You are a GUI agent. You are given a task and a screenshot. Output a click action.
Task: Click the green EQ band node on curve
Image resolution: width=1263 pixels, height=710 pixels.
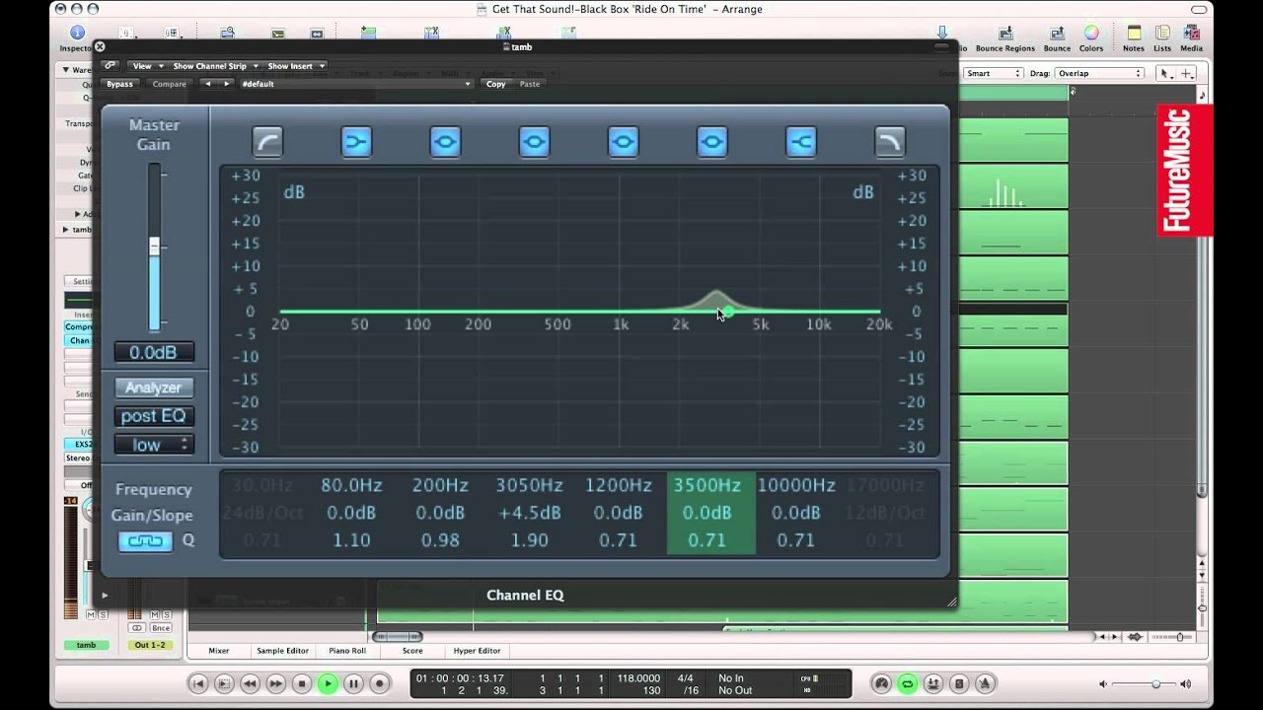727,312
